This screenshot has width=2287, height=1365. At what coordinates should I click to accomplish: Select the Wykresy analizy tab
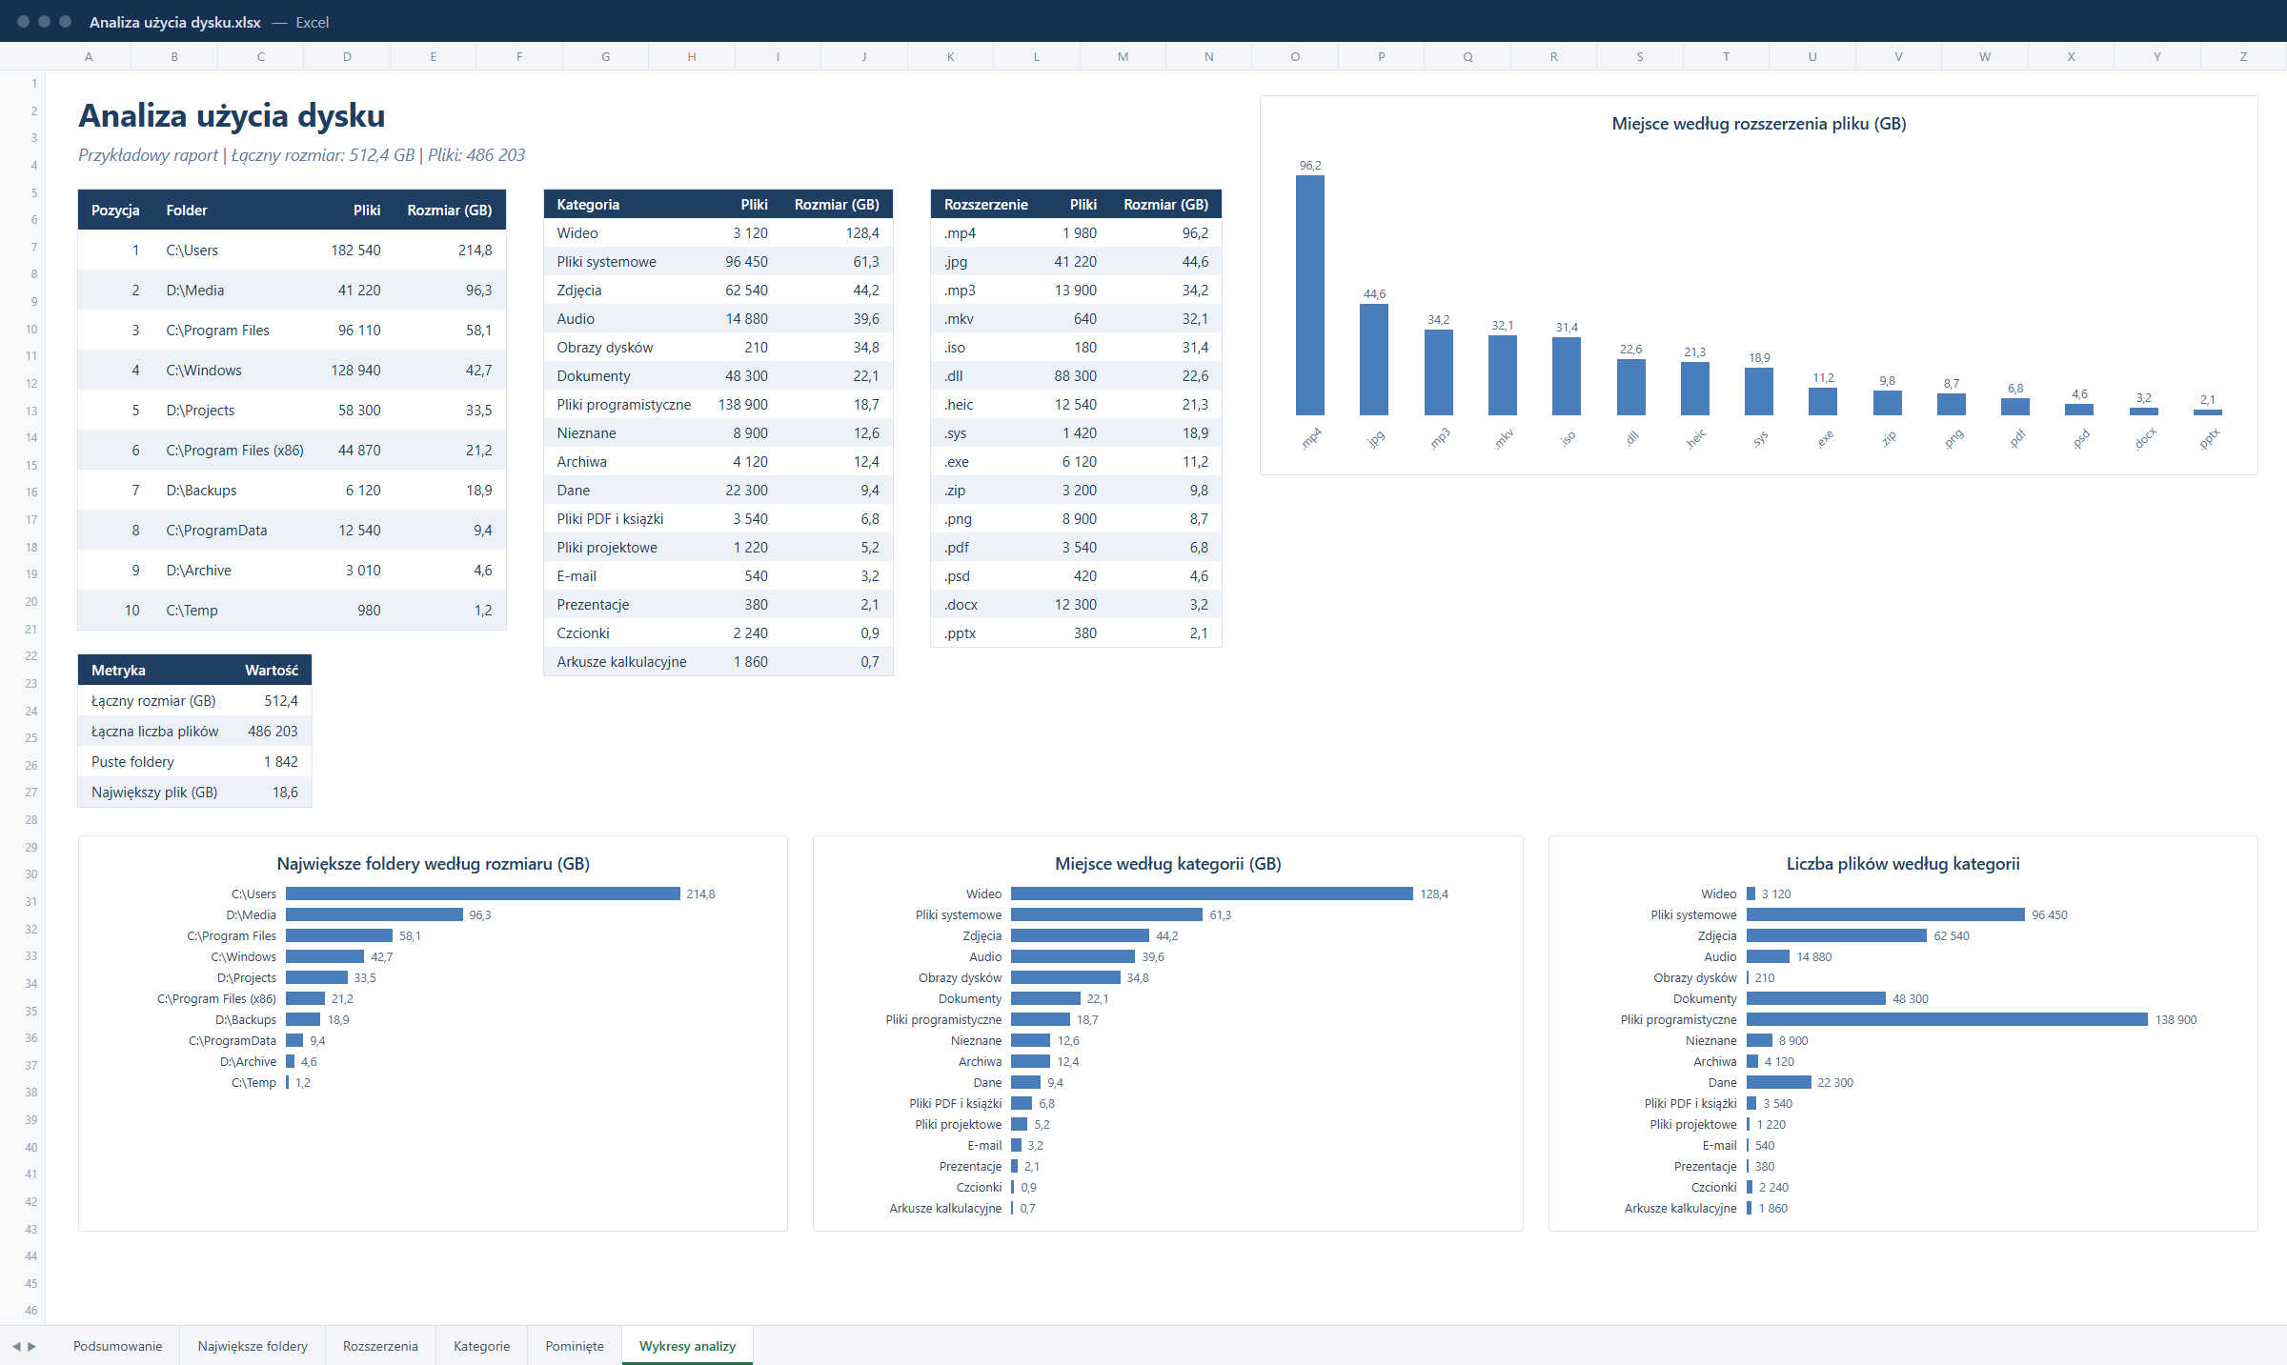point(687,1346)
